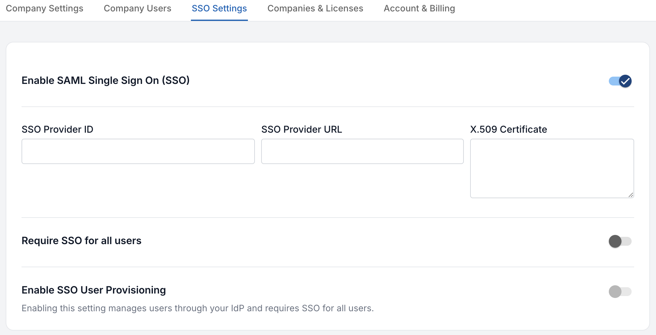Click inside the SSO Provider URL field
The height and width of the screenshot is (335, 656).
(362, 151)
